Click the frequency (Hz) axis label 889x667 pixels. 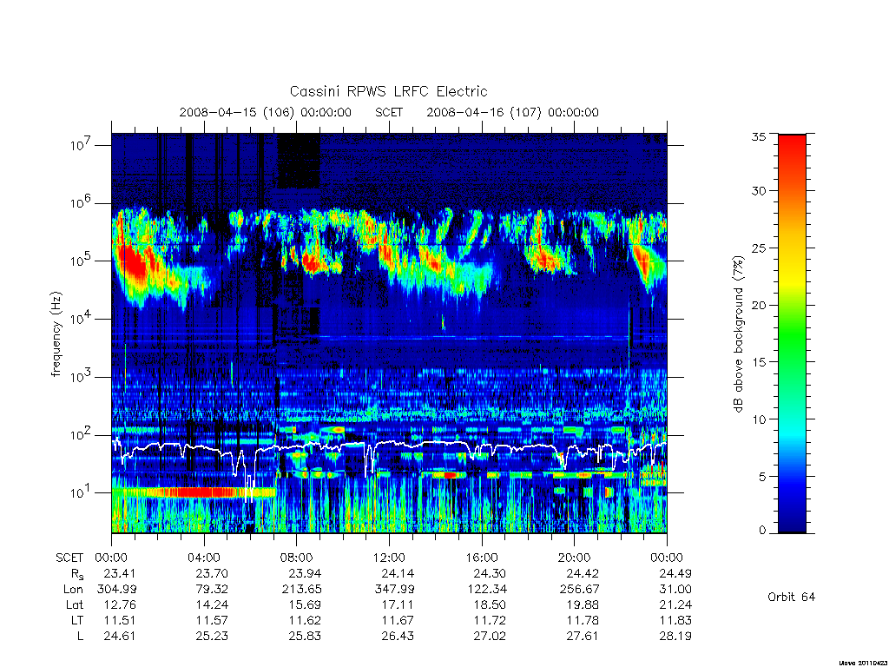56,333
